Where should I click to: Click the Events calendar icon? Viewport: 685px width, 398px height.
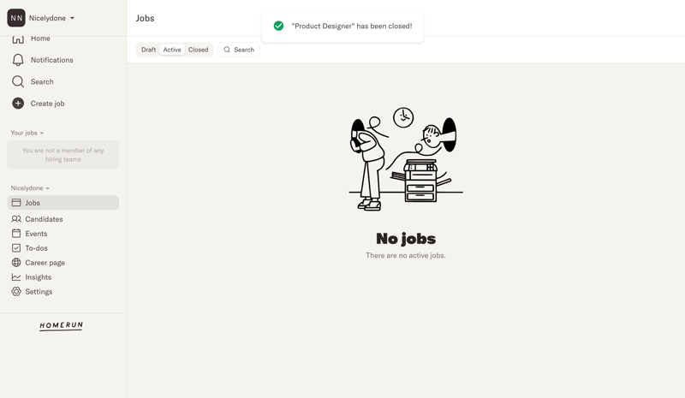[16, 234]
